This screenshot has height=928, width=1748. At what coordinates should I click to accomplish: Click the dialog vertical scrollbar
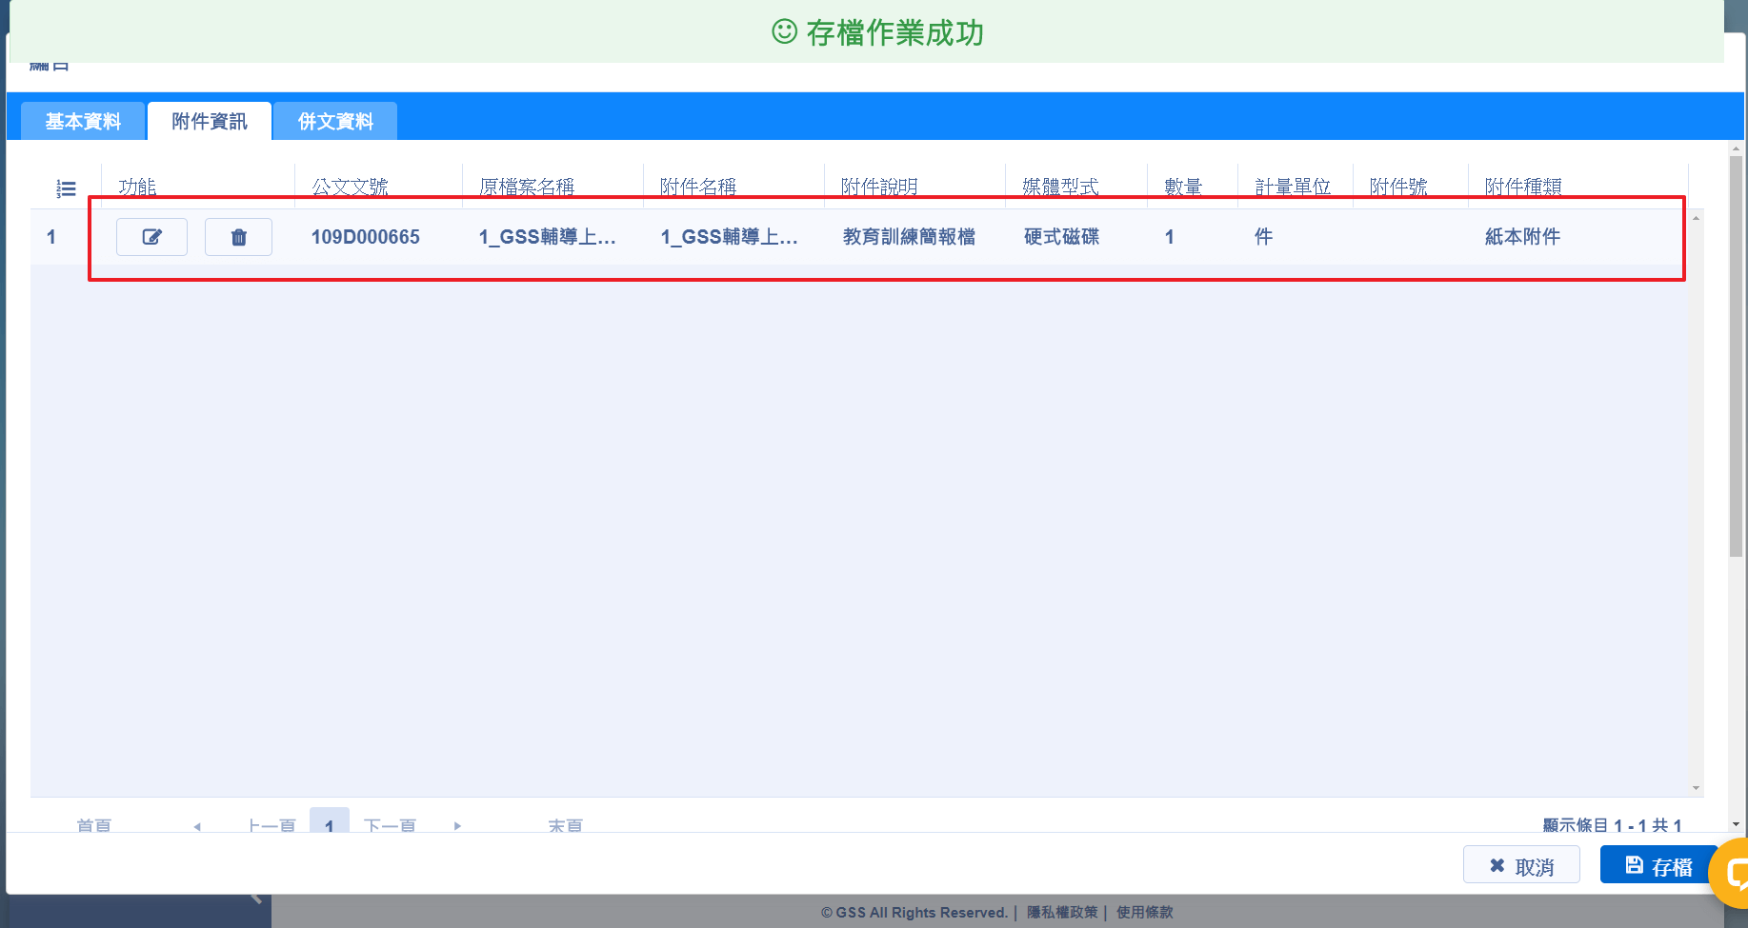[x=1736, y=381]
